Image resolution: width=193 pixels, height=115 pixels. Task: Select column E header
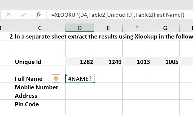coord(108,28)
